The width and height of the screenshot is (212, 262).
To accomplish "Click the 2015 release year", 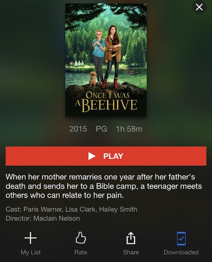I will [x=78, y=129].
